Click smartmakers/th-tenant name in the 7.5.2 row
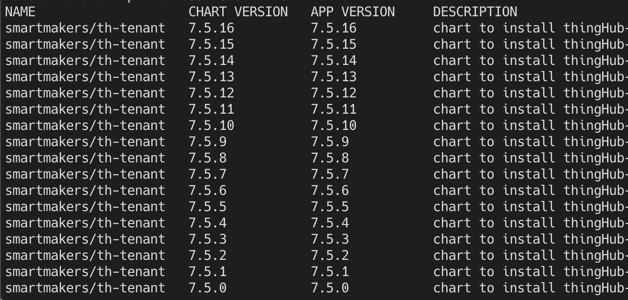Screen dimensions: 628x300 pos(85,256)
